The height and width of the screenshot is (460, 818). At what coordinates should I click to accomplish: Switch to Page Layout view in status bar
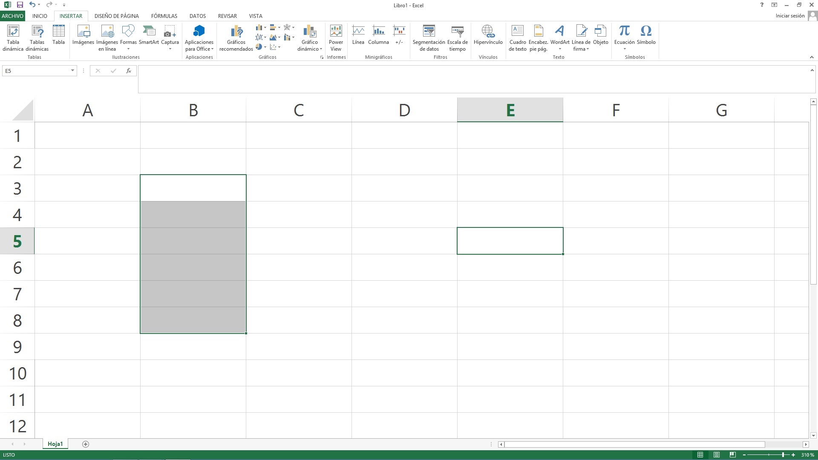pyautogui.click(x=717, y=455)
